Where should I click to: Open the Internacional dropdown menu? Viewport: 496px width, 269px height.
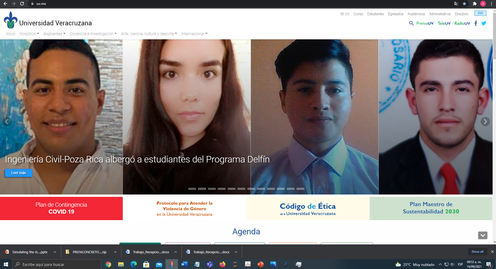pos(194,34)
